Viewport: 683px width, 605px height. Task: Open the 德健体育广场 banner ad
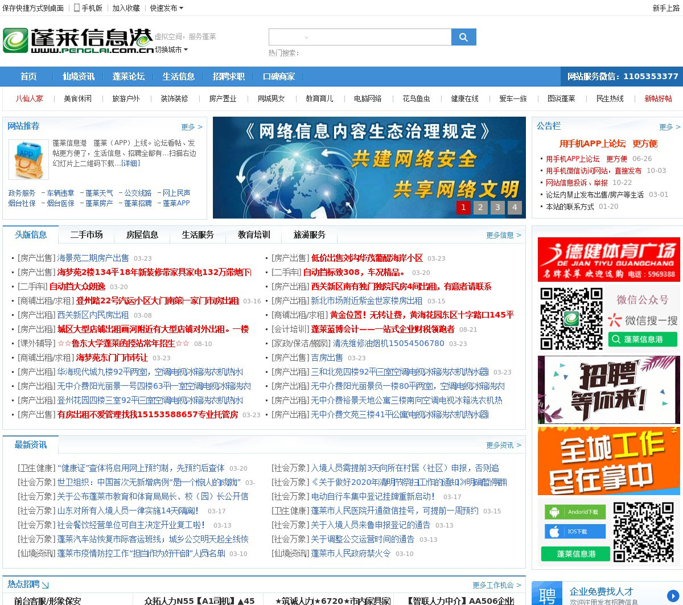click(608, 259)
